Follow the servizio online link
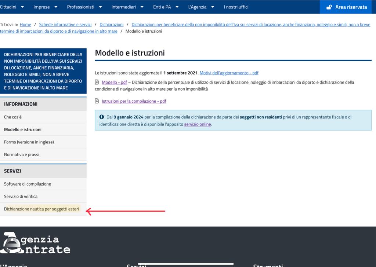Image resolution: width=376 pixels, height=267 pixels. (x=197, y=124)
